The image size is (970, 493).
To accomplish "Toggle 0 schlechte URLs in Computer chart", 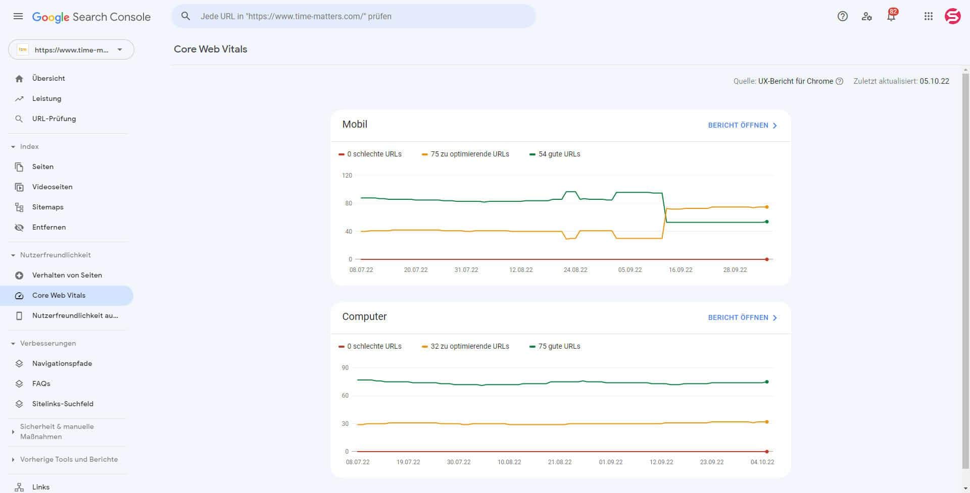I will 373,346.
